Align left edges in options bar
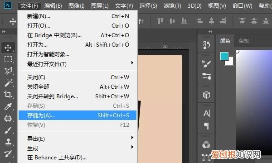 point(199,21)
